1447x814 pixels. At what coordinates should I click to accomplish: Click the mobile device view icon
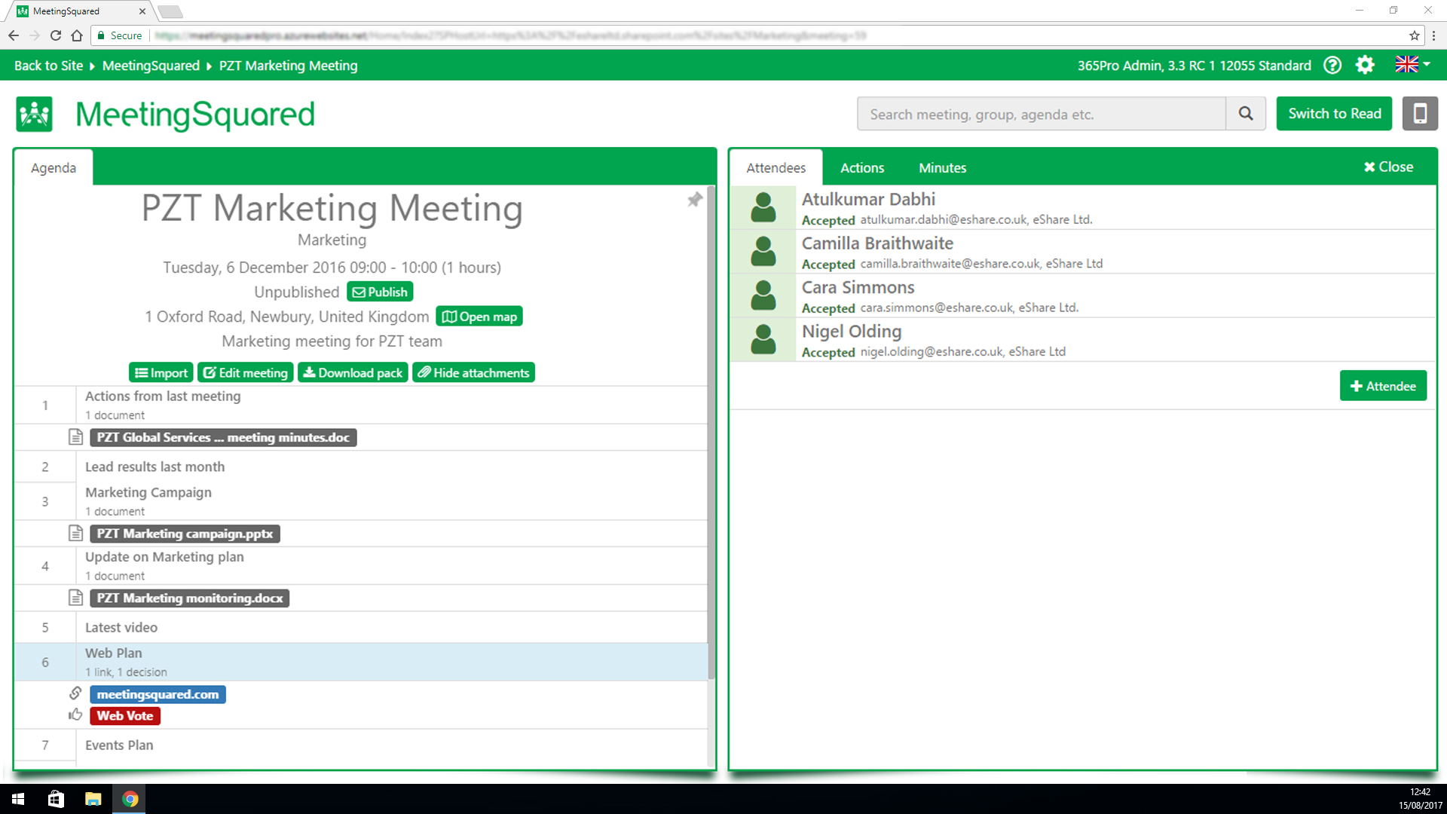[x=1419, y=114]
